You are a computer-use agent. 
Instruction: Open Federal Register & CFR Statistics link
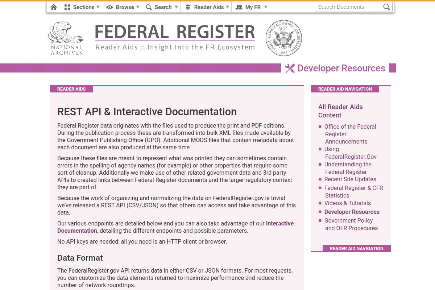pos(353,192)
